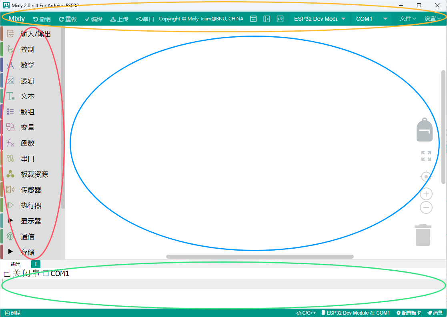This screenshot has width=447, height=317.
Task: Zoom in with the plus circle icon
Action: (426, 194)
